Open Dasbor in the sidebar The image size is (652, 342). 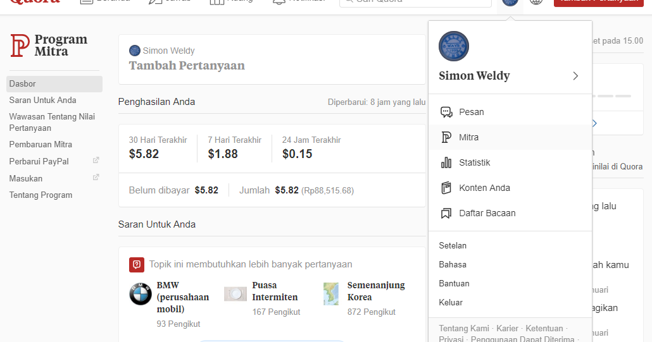(x=54, y=84)
